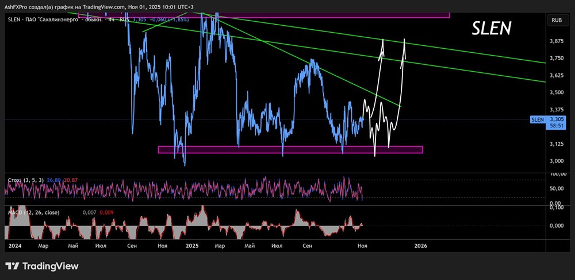The image size is (575, 280).
Task: Click the 0,100 MACD scale label
Action: tap(557, 208)
